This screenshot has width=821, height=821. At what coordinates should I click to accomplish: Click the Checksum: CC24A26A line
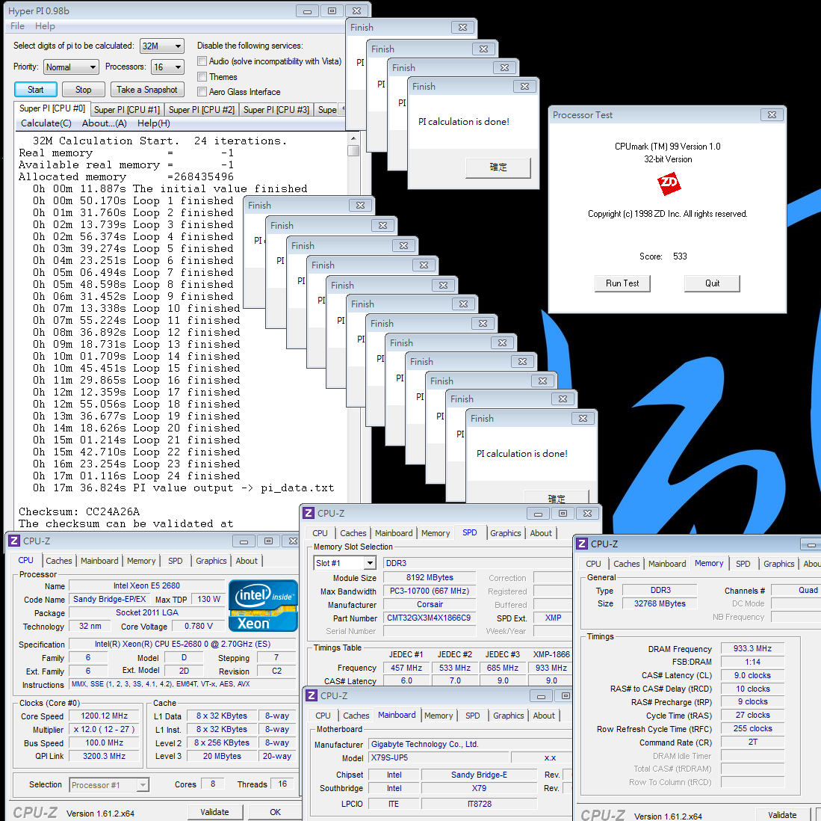click(79, 512)
